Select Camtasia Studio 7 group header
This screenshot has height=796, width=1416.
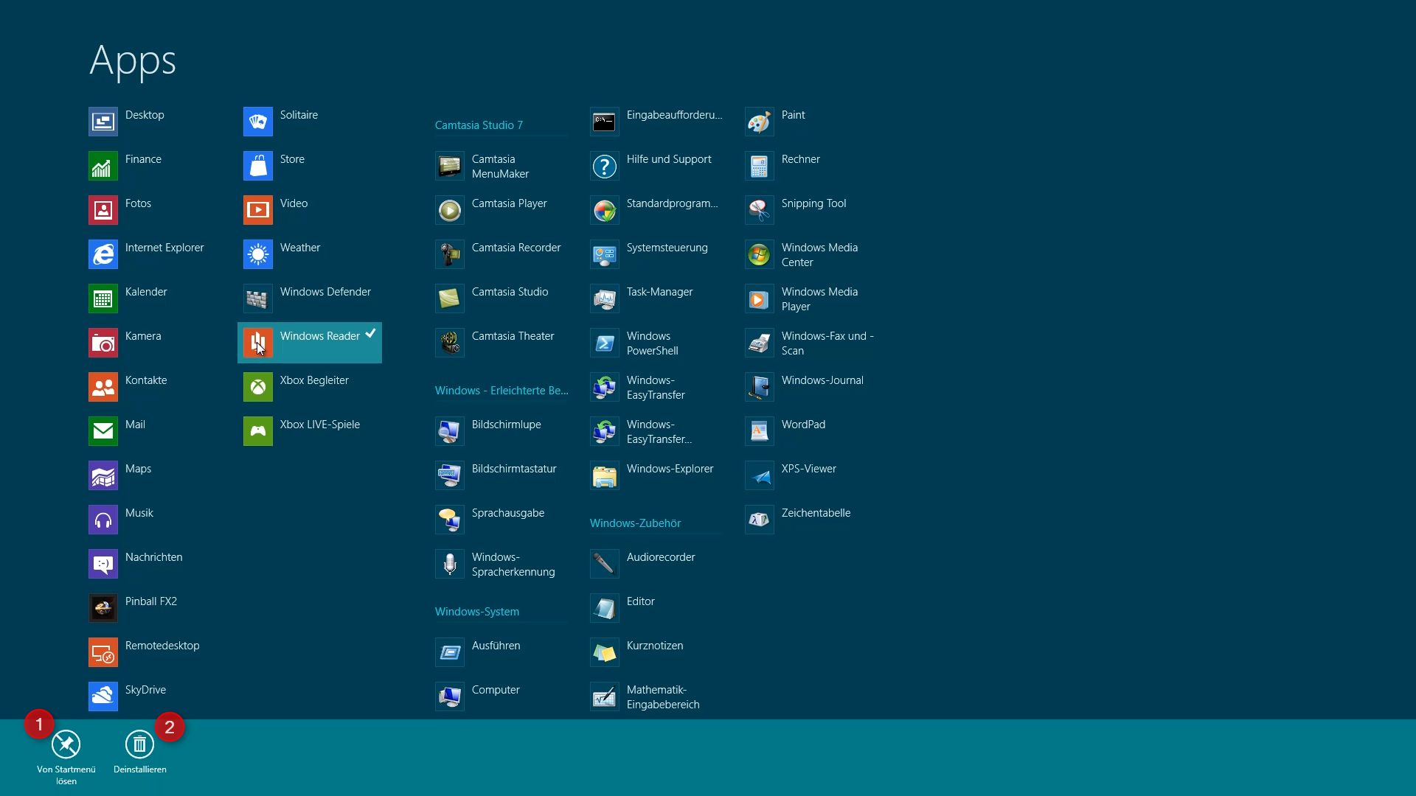tap(479, 125)
